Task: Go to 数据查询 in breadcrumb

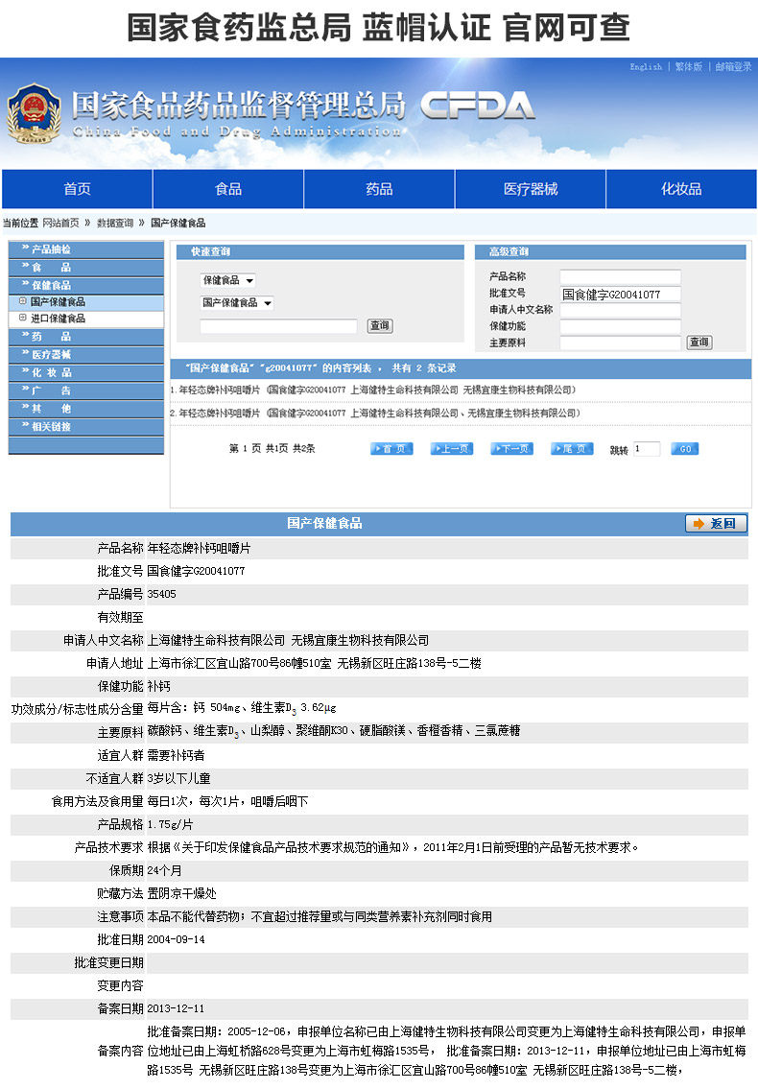Action: [x=114, y=223]
